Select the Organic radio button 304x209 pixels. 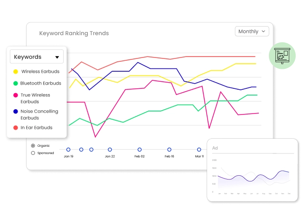coord(33,145)
